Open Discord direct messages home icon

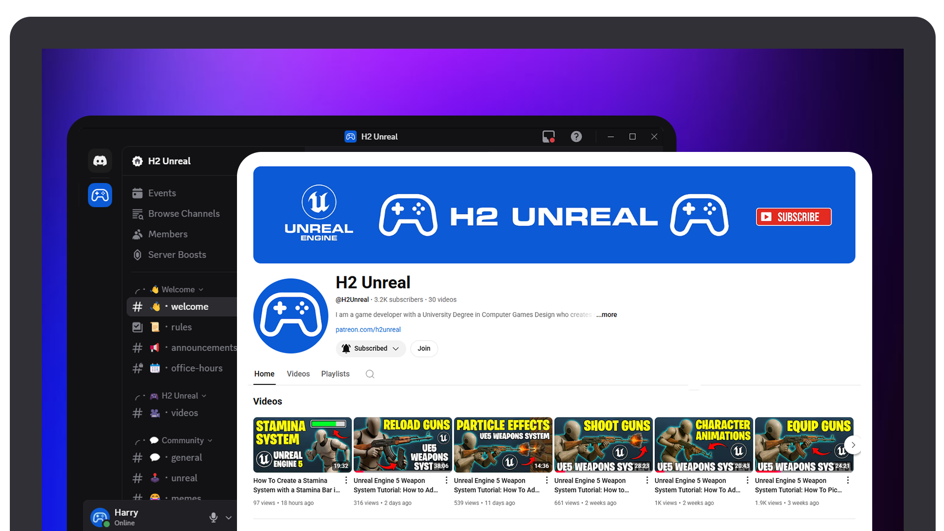(x=100, y=161)
